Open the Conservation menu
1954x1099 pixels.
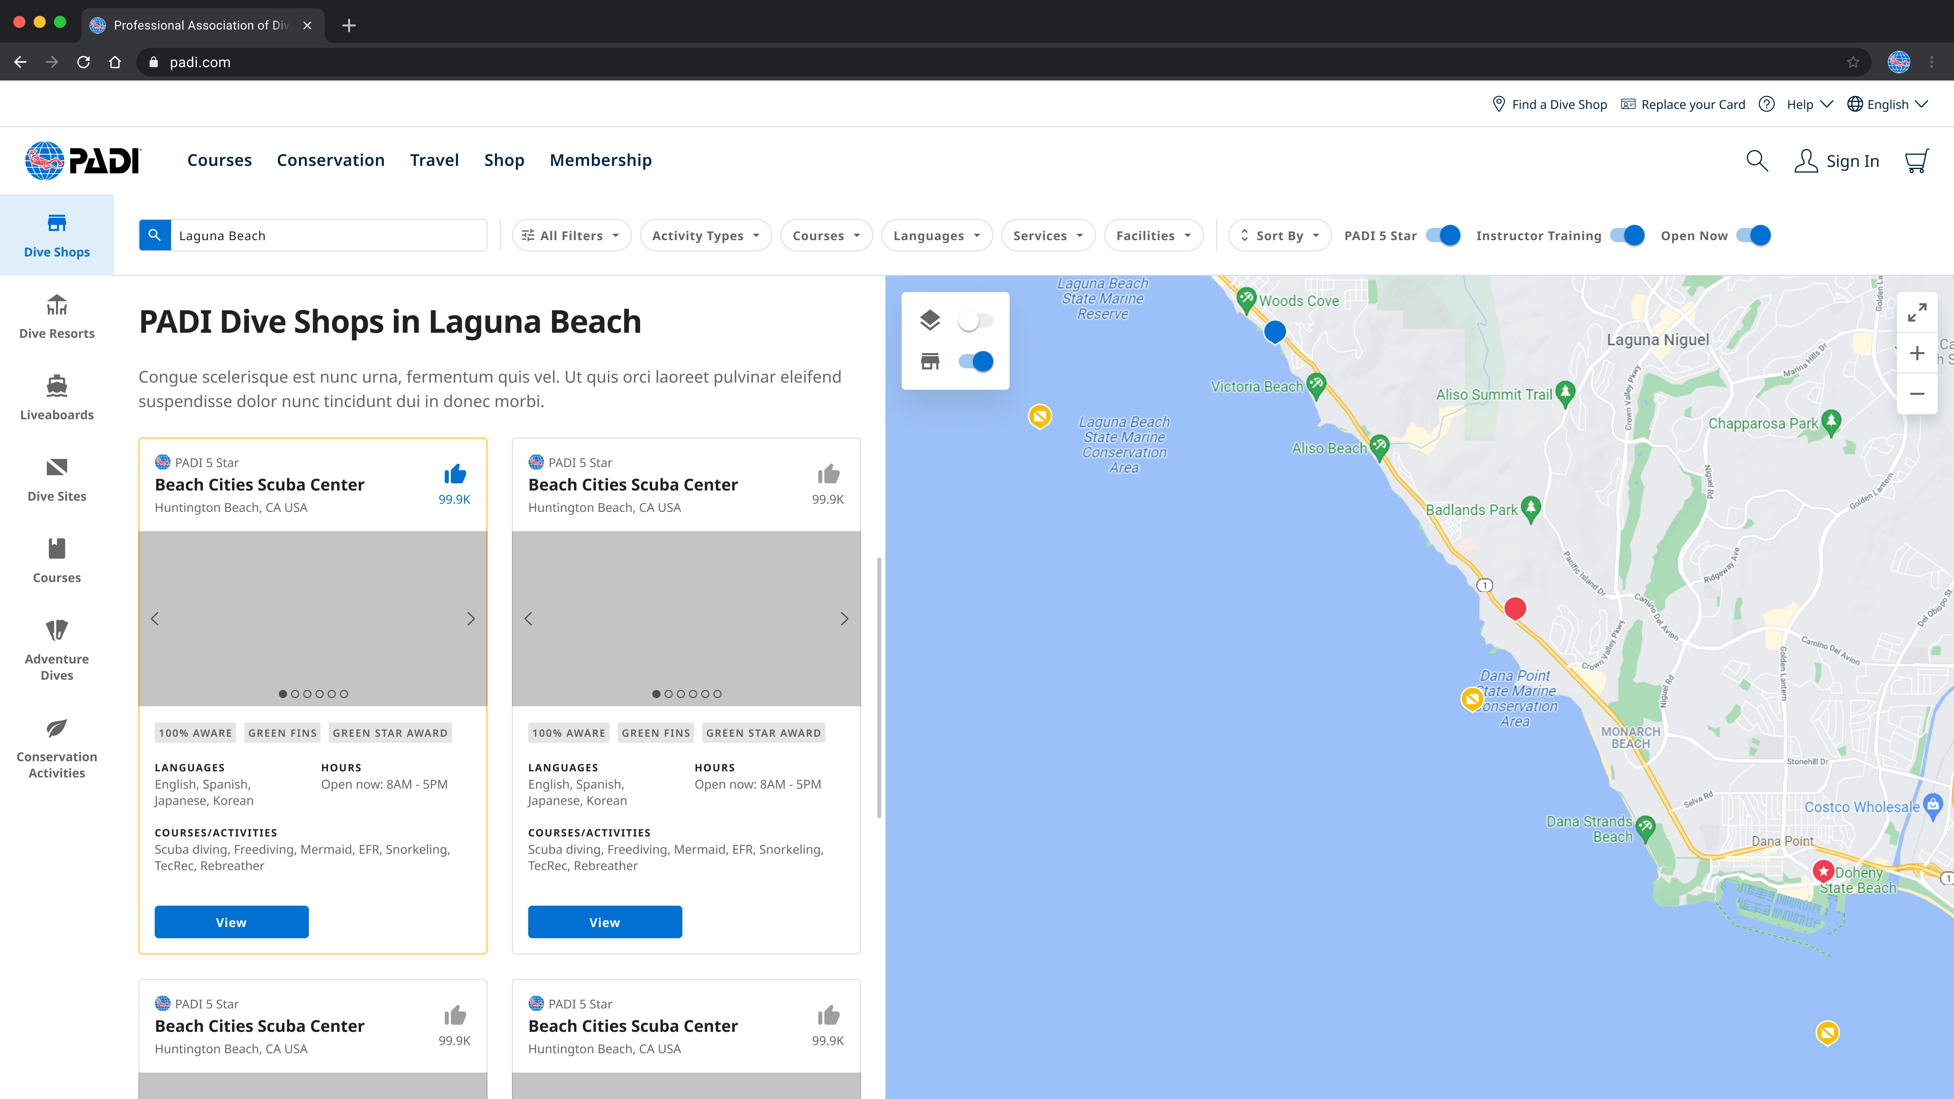click(x=331, y=160)
